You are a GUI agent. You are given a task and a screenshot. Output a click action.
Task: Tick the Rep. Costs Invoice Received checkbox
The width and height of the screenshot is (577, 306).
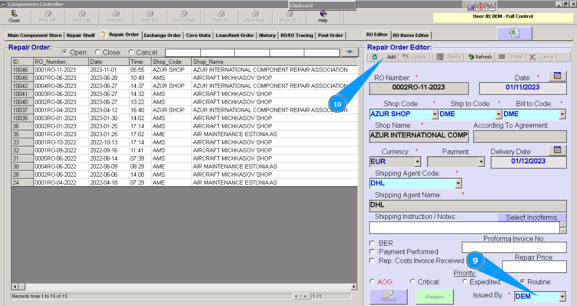[372, 260]
